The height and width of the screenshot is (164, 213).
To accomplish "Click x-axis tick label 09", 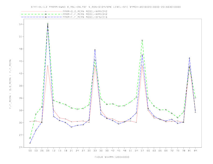I will click(48, 151).
